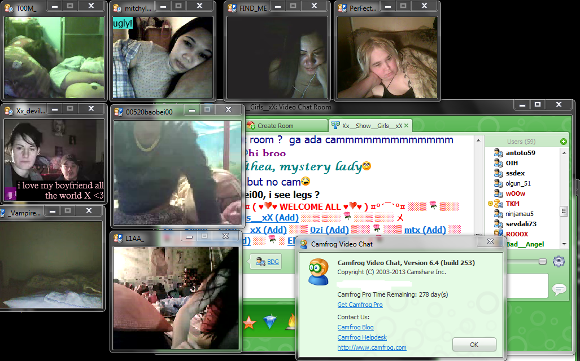Click the sevdali73 user icon
This screenshot has height=361, width=580.
coord(499,223)
